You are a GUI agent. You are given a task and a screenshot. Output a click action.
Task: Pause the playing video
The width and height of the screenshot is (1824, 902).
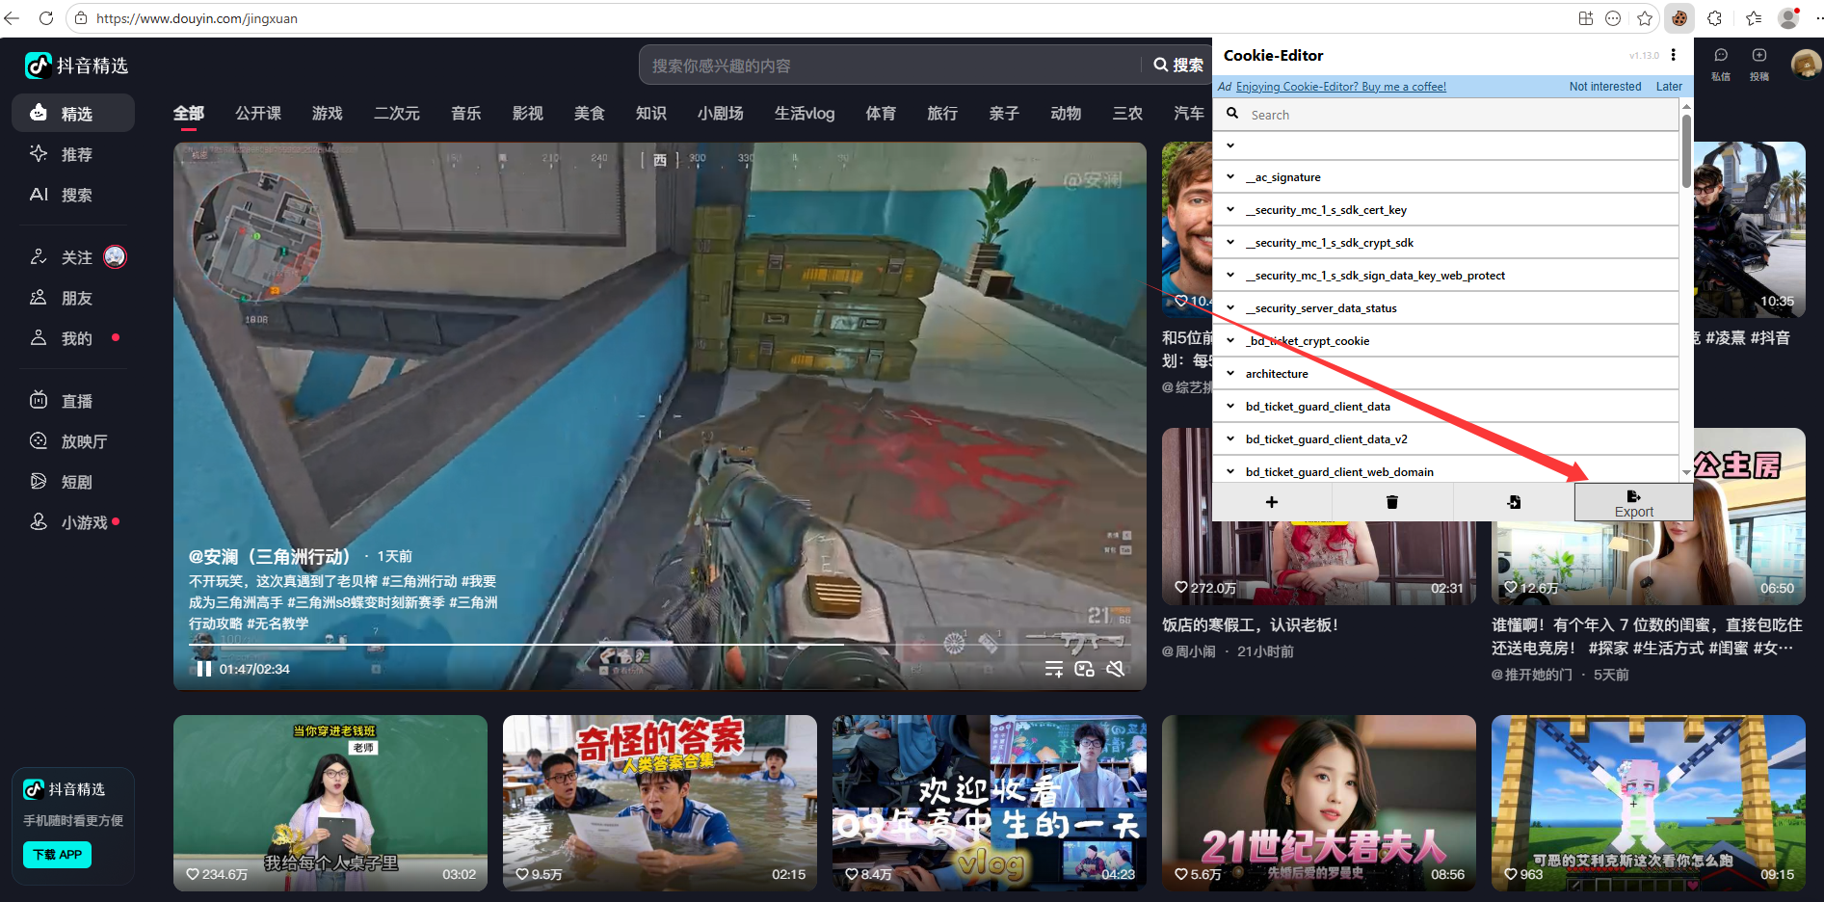[x=203, y=669]
